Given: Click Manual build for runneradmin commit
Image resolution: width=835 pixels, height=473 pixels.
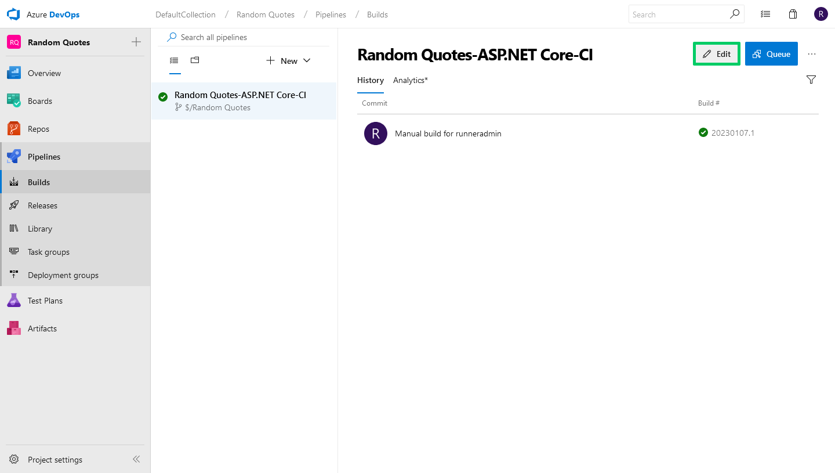Looking at the screenshot, I should coord(448,133).
